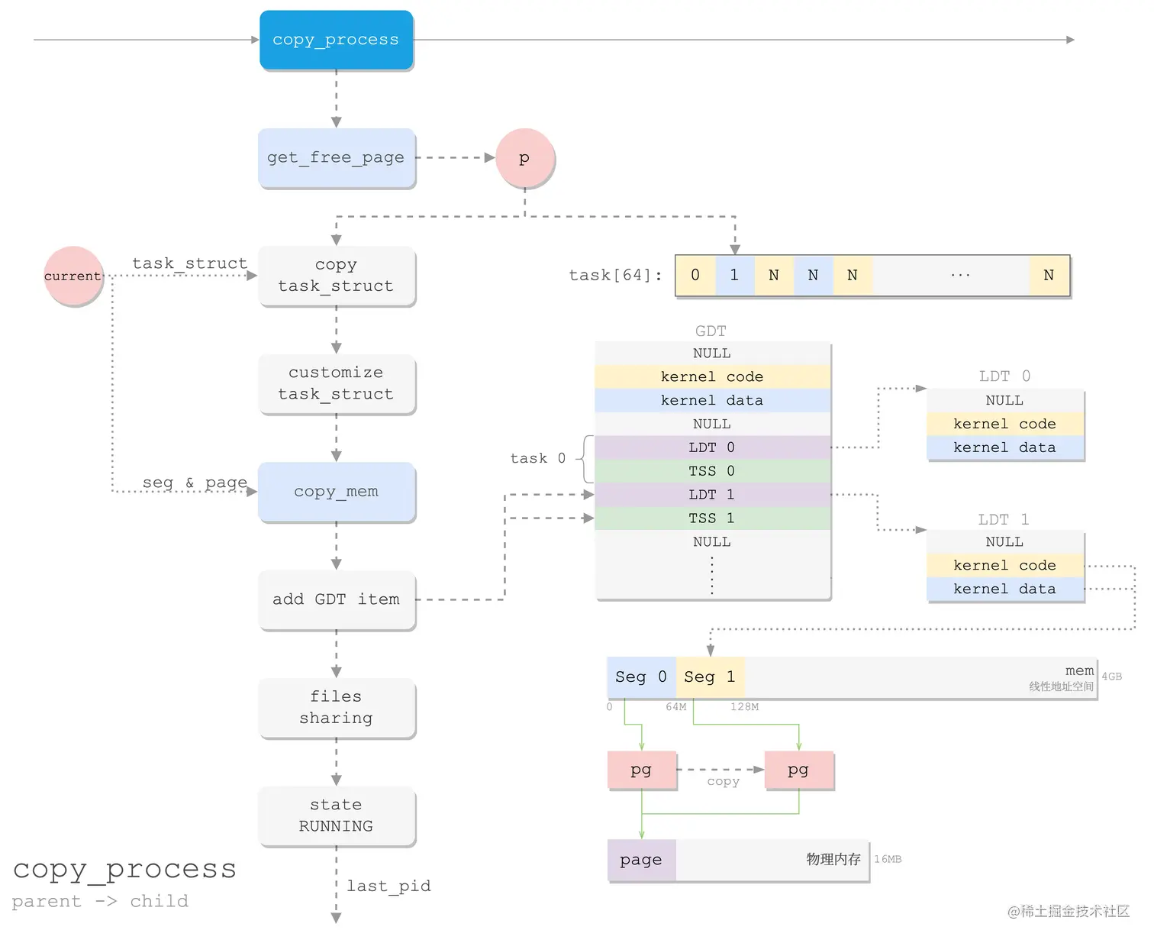The width and height of the screenshot is (1154, 943).
Task: Click the 16MB size label
Action: (x=888, y=859)
